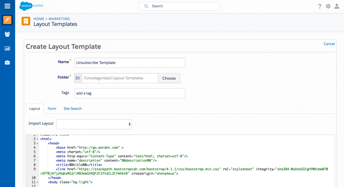
Task: Open the help question mark icon
Action: click(x=320, y=6)
